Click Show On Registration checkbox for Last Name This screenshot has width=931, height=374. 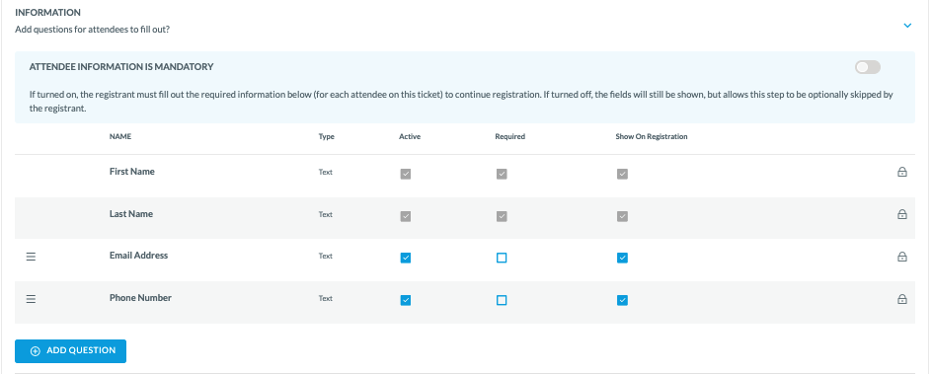point(622,217)
